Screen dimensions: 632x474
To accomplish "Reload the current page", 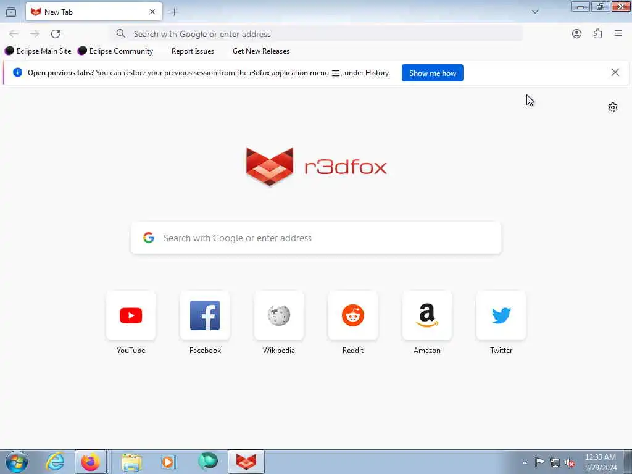I will coord(56,34).
